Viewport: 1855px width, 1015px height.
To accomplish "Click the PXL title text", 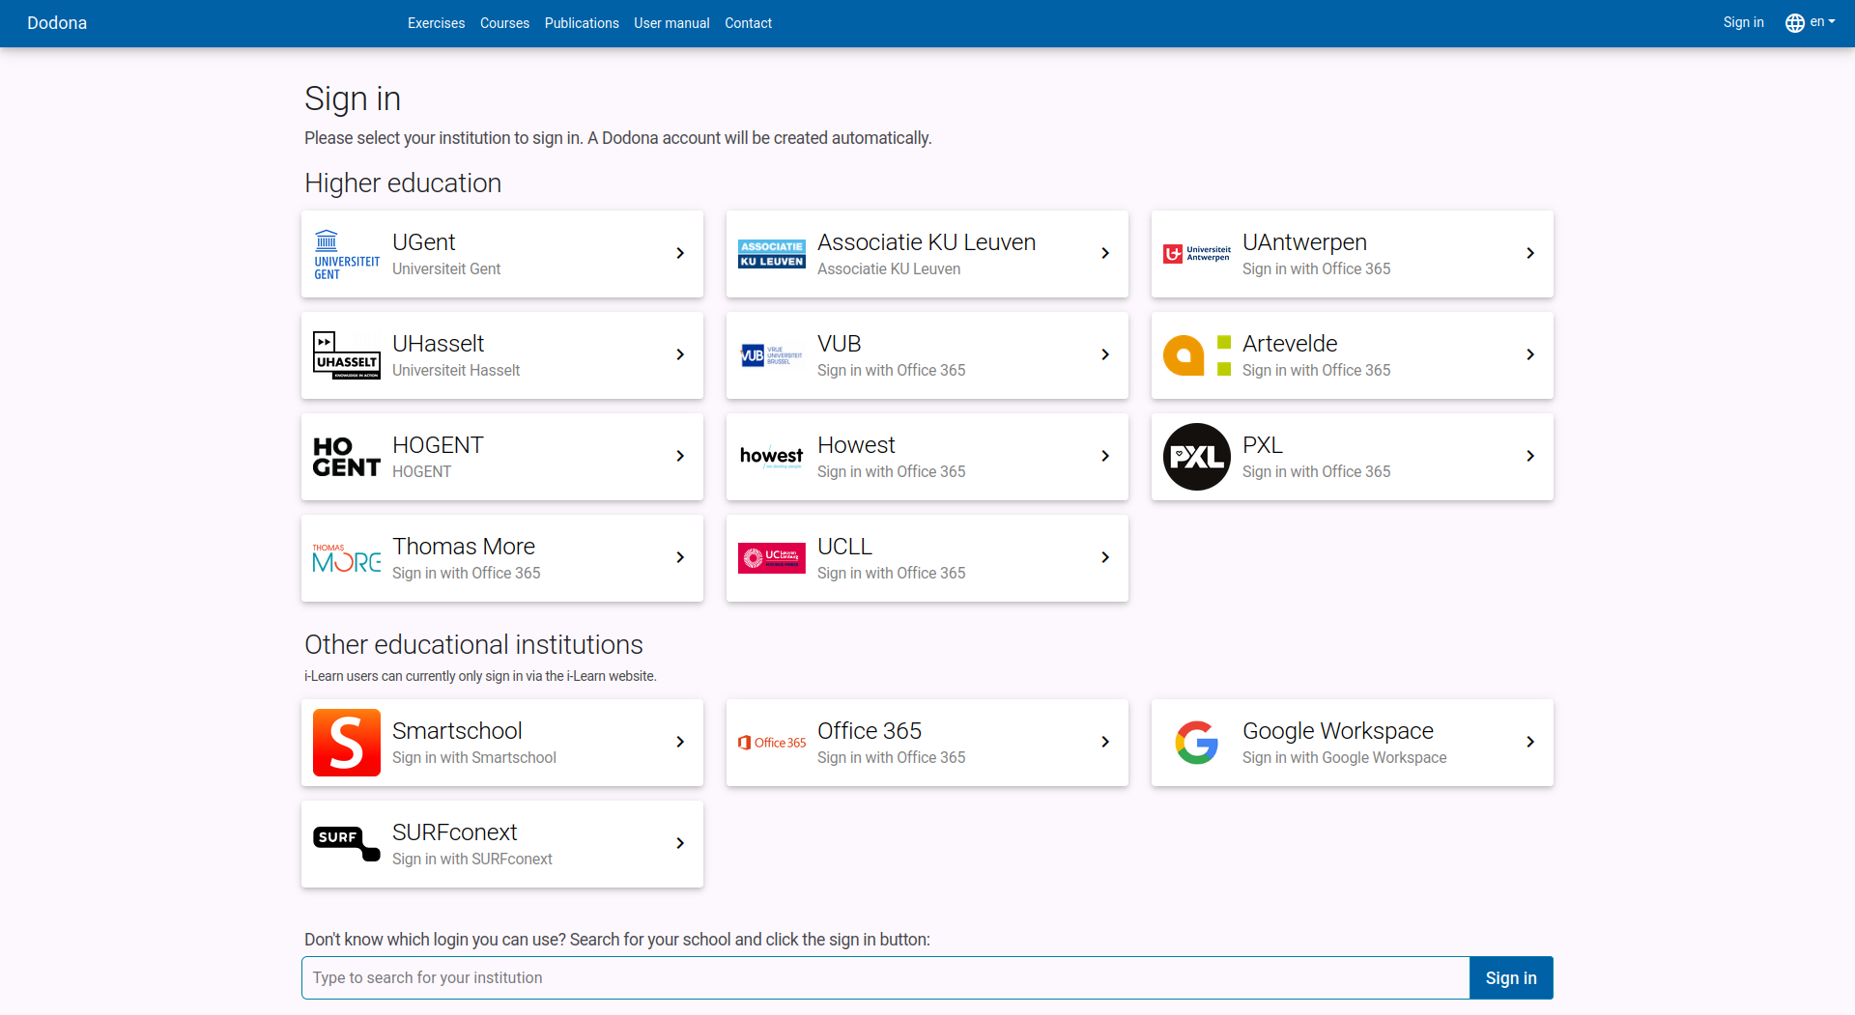I will 1263,445.
